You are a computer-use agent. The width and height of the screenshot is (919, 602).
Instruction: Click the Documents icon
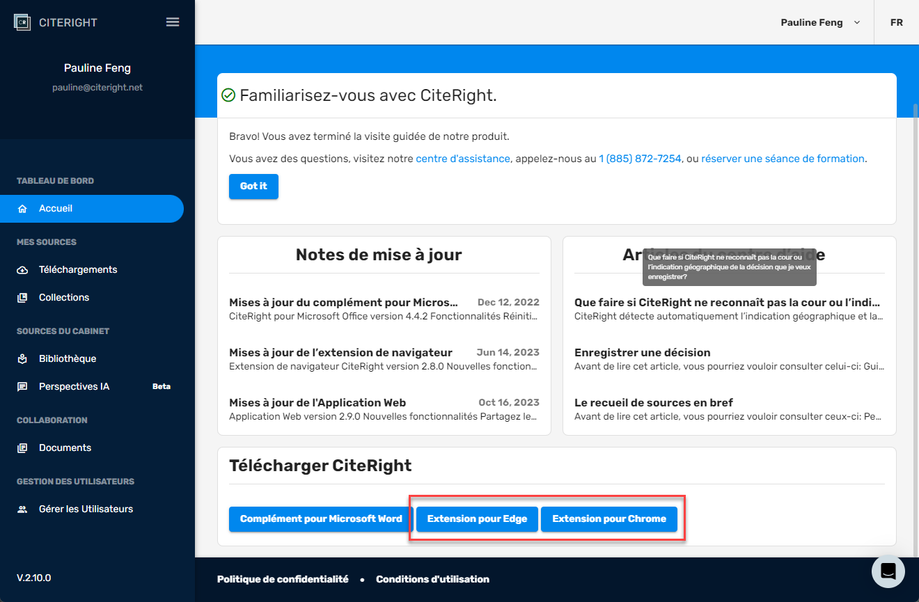[23, 448]
